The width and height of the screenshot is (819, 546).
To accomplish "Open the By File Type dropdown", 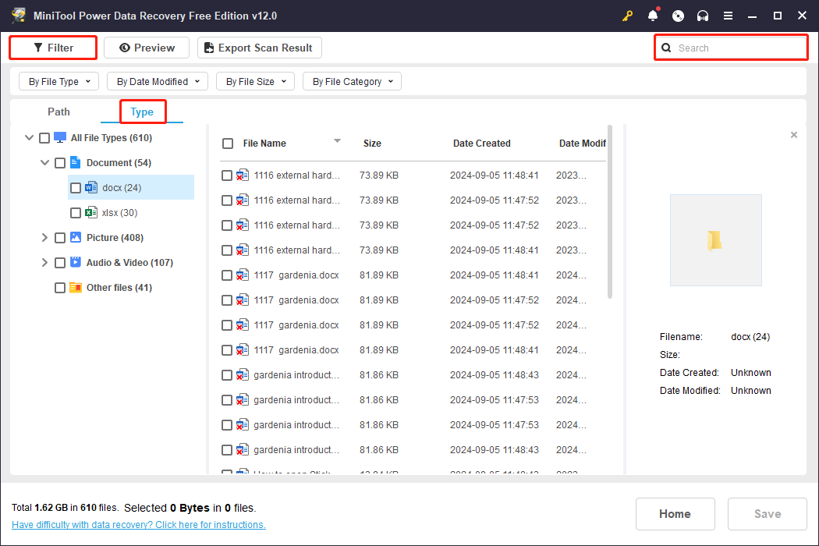I will 59,81.
